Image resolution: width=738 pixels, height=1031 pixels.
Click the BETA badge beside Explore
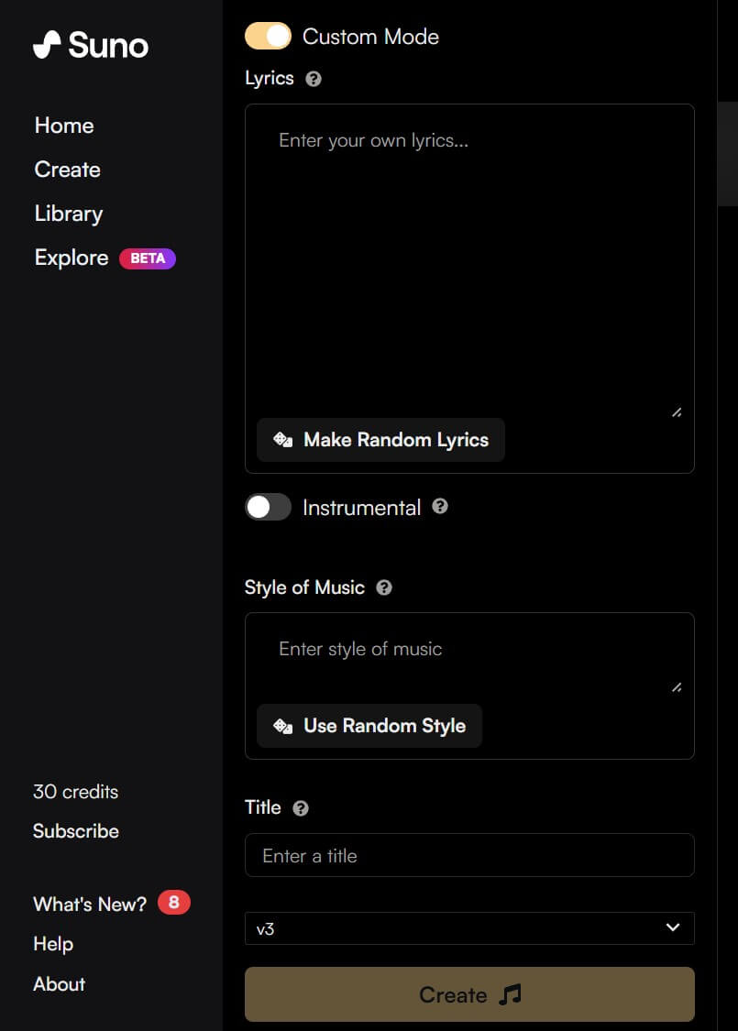148,258
